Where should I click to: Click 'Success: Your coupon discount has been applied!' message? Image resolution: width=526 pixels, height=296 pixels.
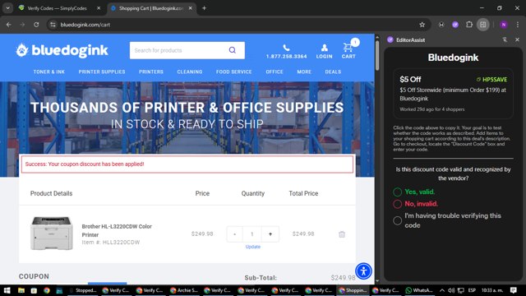pyautogui.click(x=85, y=164)
